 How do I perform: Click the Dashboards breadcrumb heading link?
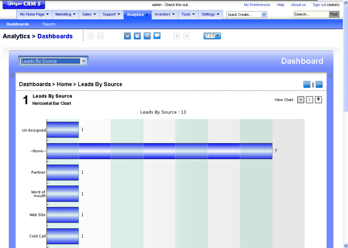tap(55, 36)
